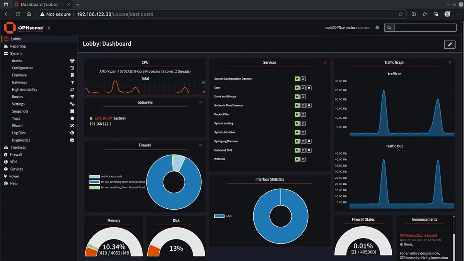Restart the Network Time Daemon service
This screenshot has width=464, height=261.
point(303,105)
